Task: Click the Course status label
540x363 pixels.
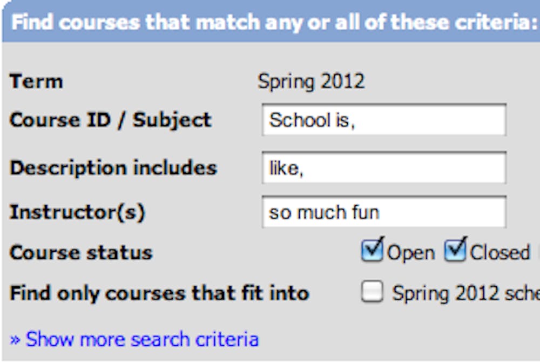Action: pos(81,253)
